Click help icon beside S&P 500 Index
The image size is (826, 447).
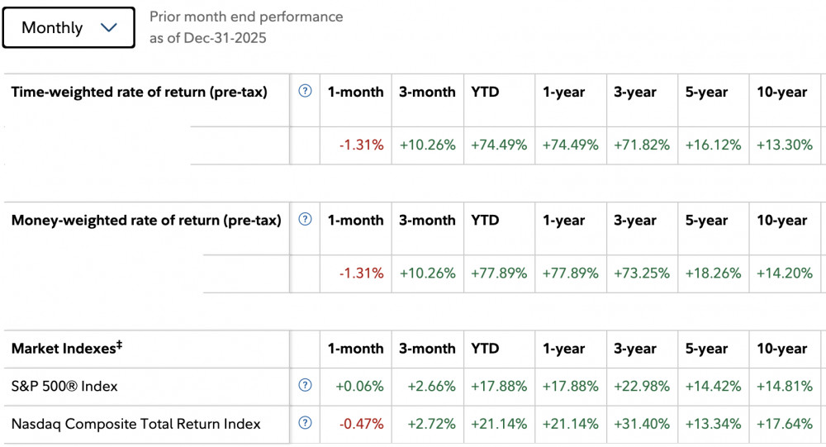click(x=305, y=385)
